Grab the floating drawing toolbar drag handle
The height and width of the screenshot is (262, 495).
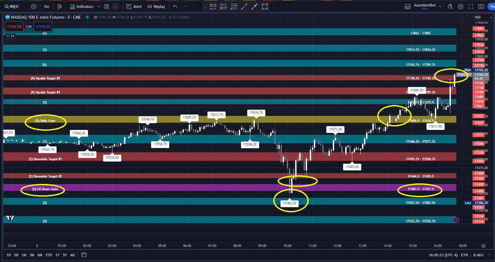[206, 6]
